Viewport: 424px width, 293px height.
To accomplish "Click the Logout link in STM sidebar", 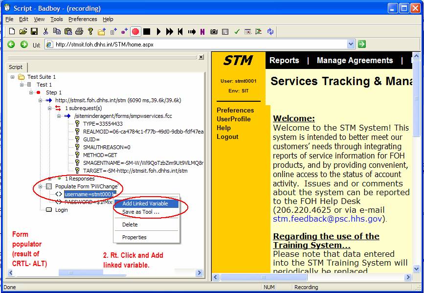I will pyautogui.click(x=227, y=136).
